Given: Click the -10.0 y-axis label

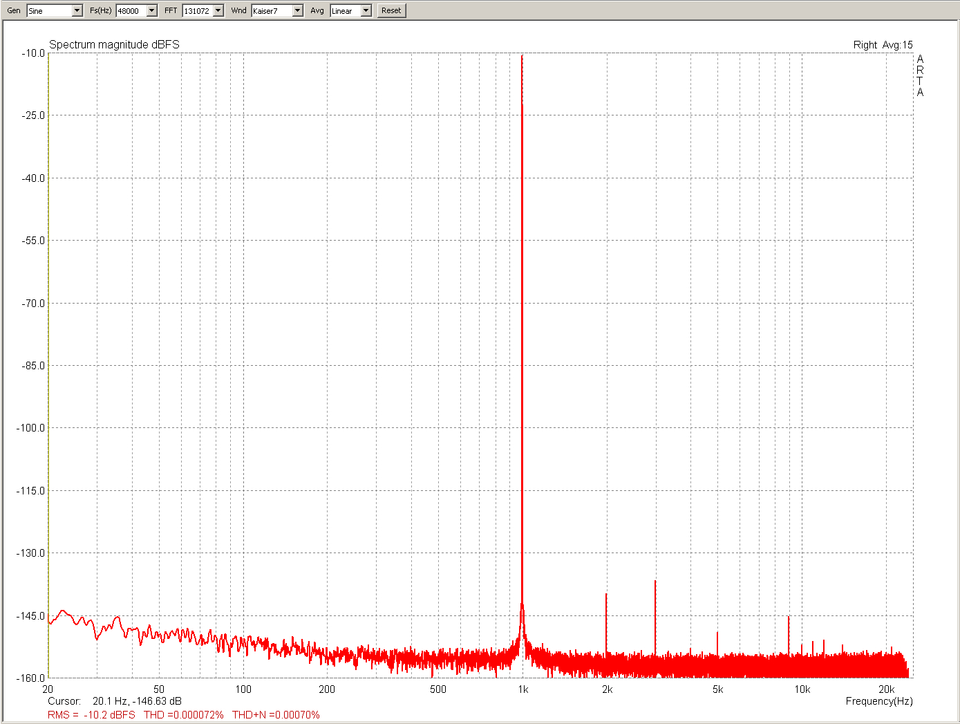Looking at the screenshot, I should click(x=32, y=53).
